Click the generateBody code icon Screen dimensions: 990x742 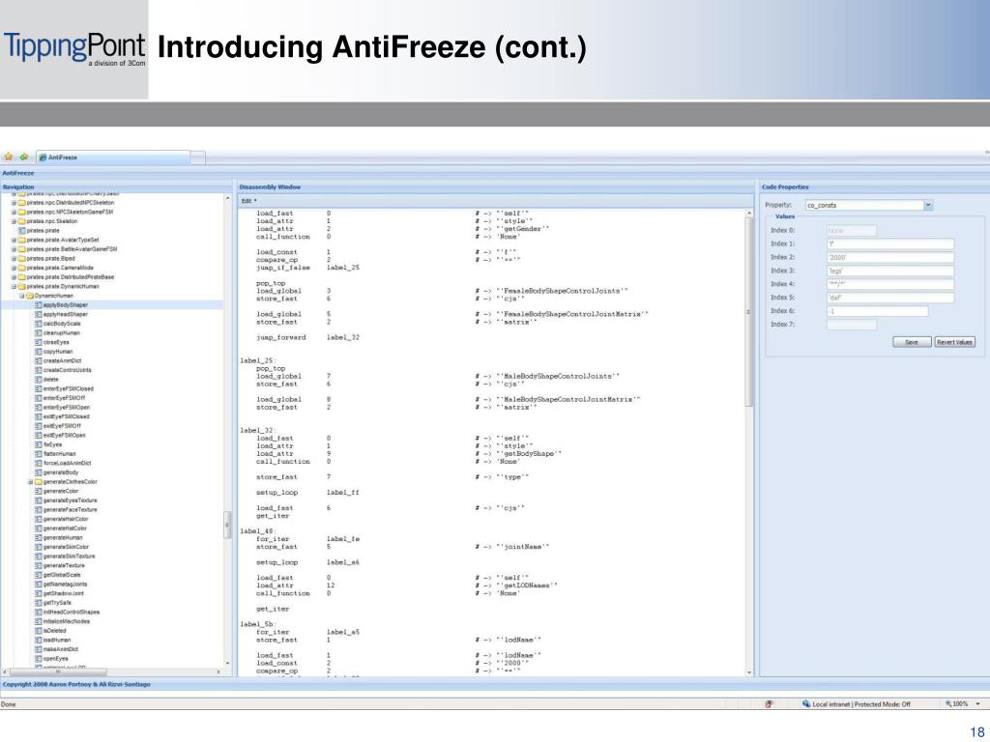point(39,472)
